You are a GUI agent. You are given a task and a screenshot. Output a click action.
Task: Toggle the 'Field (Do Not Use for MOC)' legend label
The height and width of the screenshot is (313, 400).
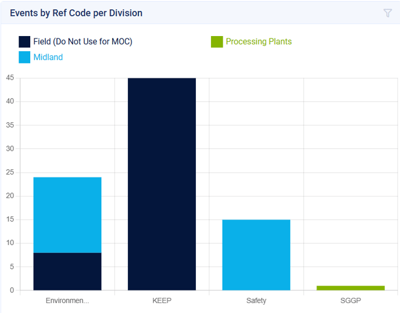(x=83, y=42)
